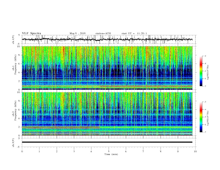The width and height of the screenshot is (220, 170).
Task: Click time axis tick label "9"
Action: [x=178, y=151]
